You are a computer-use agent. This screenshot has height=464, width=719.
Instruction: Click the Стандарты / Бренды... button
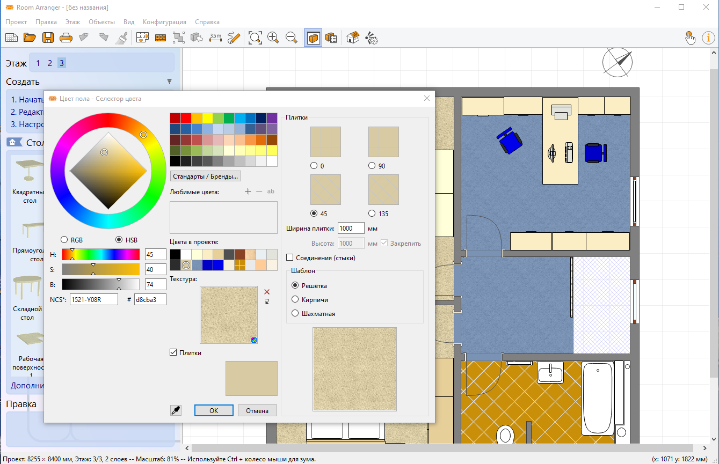click(x=206, y=176)
